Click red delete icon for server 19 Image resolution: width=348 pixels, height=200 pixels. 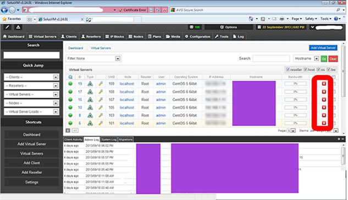(x=324, y=84)
